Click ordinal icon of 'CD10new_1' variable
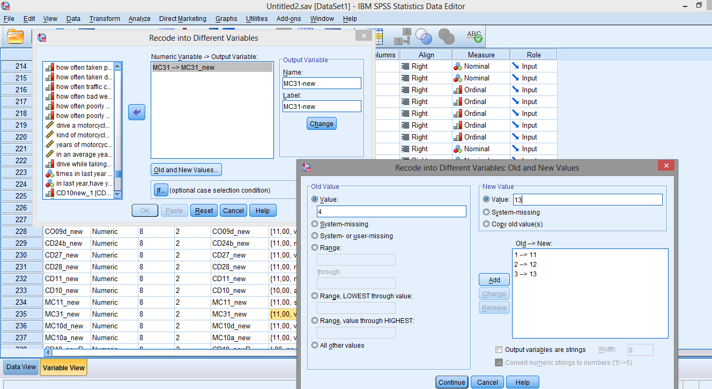This screenshot has height=389, width=712. 50,193
